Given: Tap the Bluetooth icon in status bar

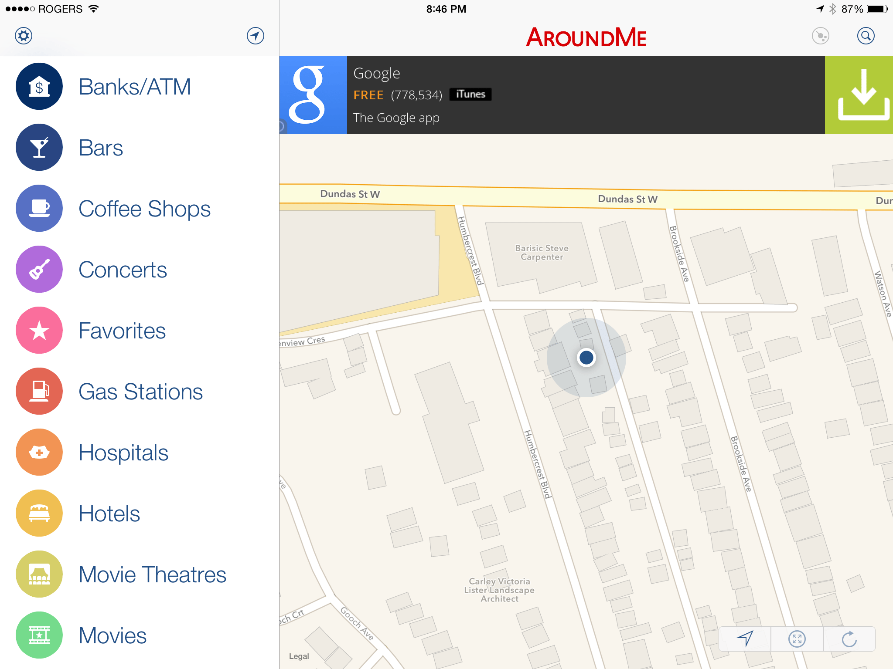Looking at the screenshot, I should tap(833, 9).
